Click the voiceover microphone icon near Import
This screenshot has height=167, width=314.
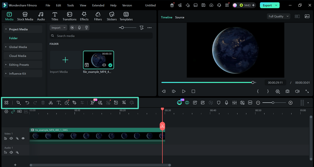(79, 28)
